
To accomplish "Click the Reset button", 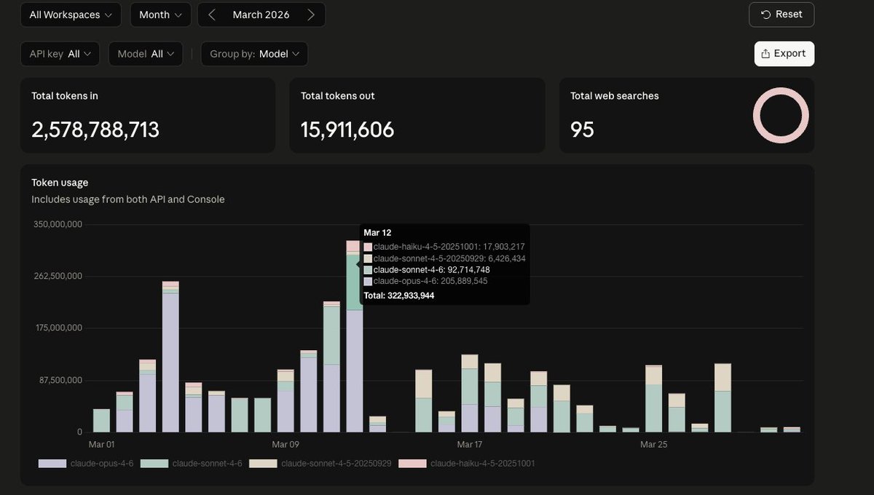I will [x=782, y=15].
